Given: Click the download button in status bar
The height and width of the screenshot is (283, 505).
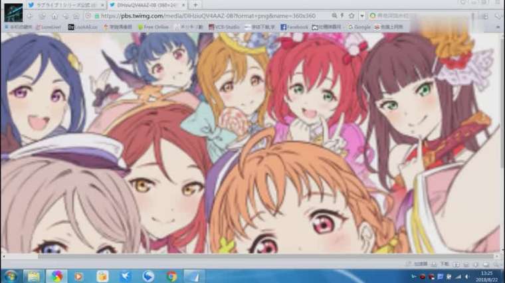Looking at the screenshot, I should [441, 264].
